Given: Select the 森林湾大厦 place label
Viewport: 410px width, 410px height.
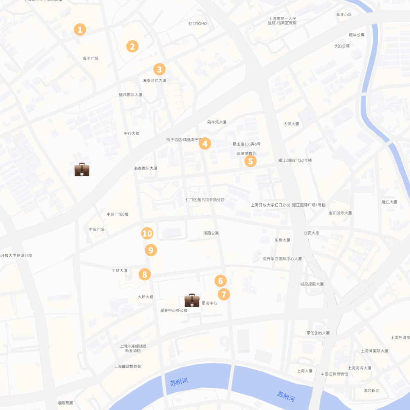Looking at the screenshot, I should [217, 122].
